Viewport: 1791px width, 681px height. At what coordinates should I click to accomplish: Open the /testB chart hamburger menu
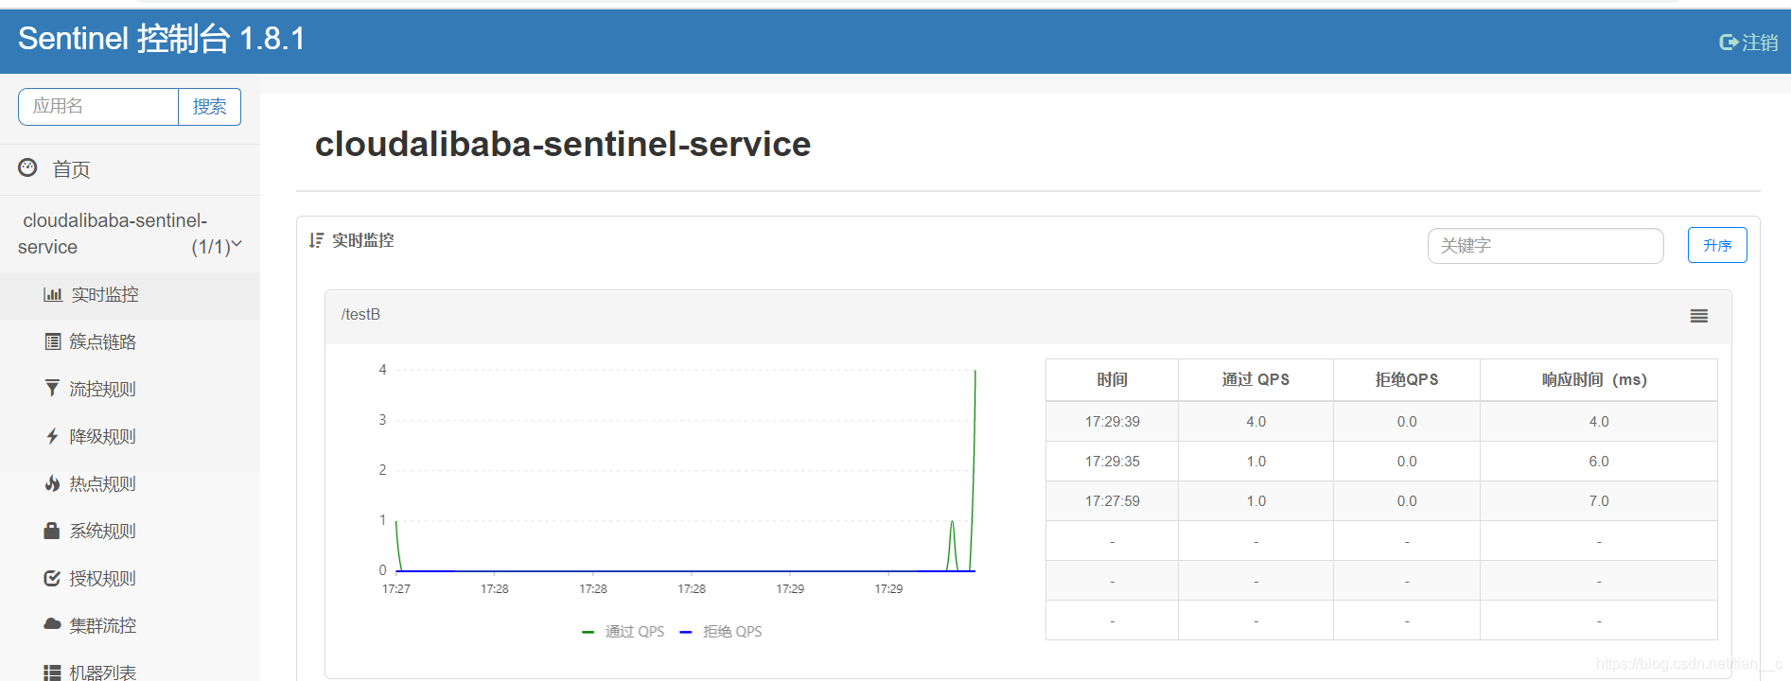(1699, 316)
